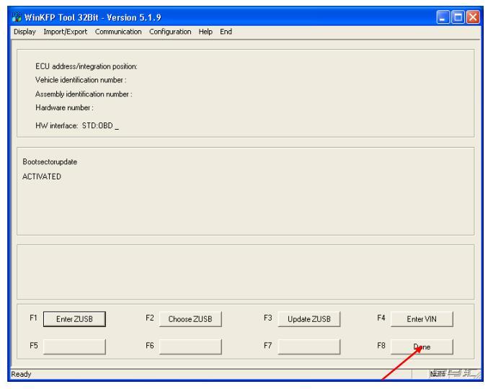Image resolution: width=488 pixels, height=389 pixels.
Task: Click the ACTIVATED status text
Action: (x=42, y=176)
